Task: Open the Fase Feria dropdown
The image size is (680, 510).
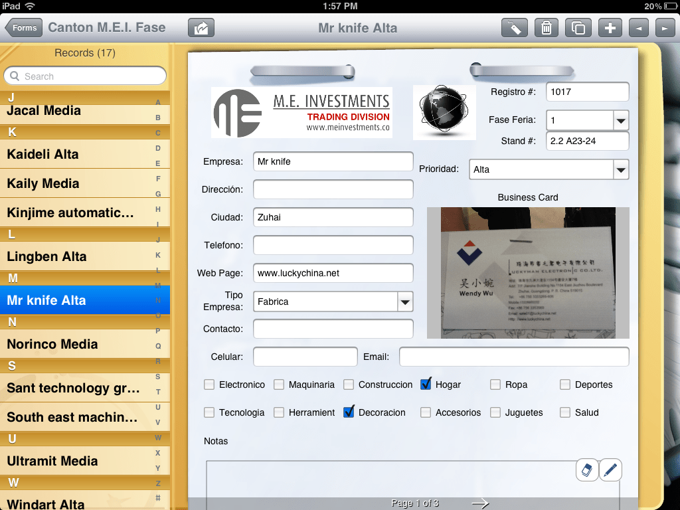Action: point(620,120)
